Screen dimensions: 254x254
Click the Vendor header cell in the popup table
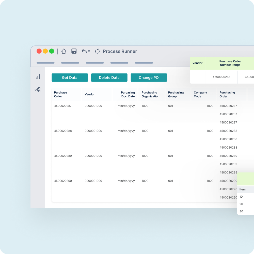click(x=197, y=63)
